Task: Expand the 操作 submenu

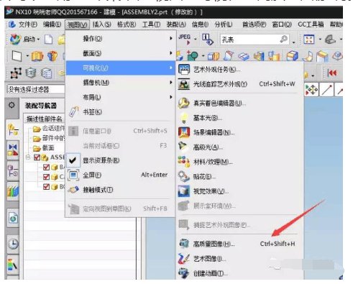Action: point(121,38)
